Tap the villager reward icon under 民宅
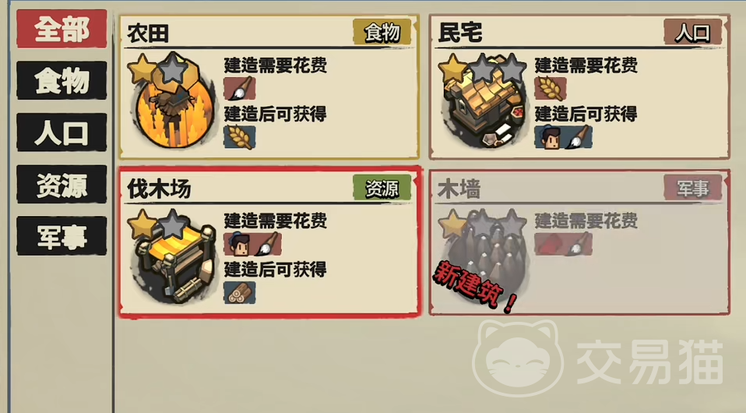Image resolution: width=746 pixels, height=413 pixels. [550, 138]
